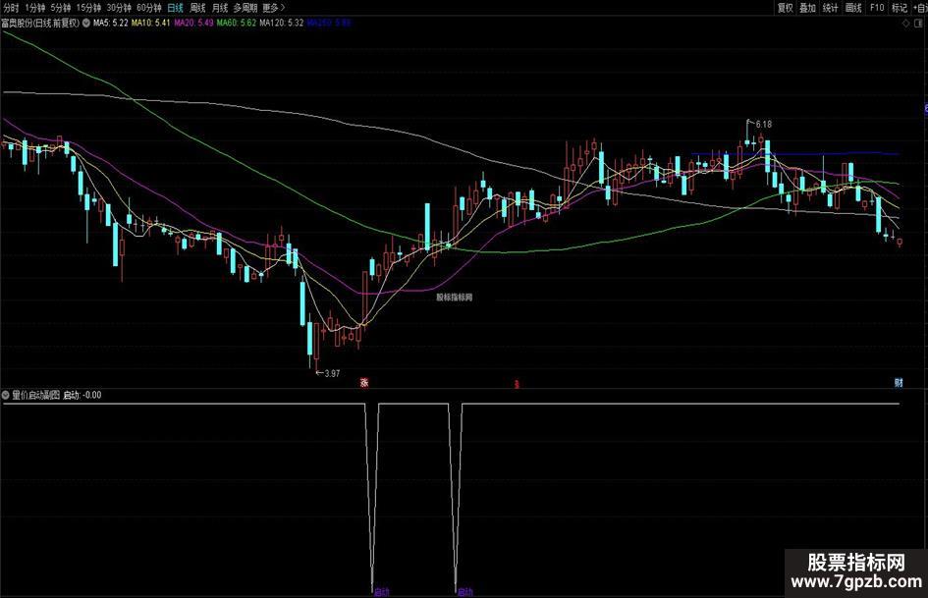
Task: Select the 5分钟 timeframe tab
Action: (60, 8)
